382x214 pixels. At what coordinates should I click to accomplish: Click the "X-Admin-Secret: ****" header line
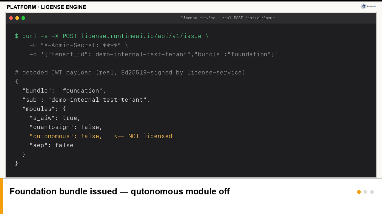click(x=79, y=45)
